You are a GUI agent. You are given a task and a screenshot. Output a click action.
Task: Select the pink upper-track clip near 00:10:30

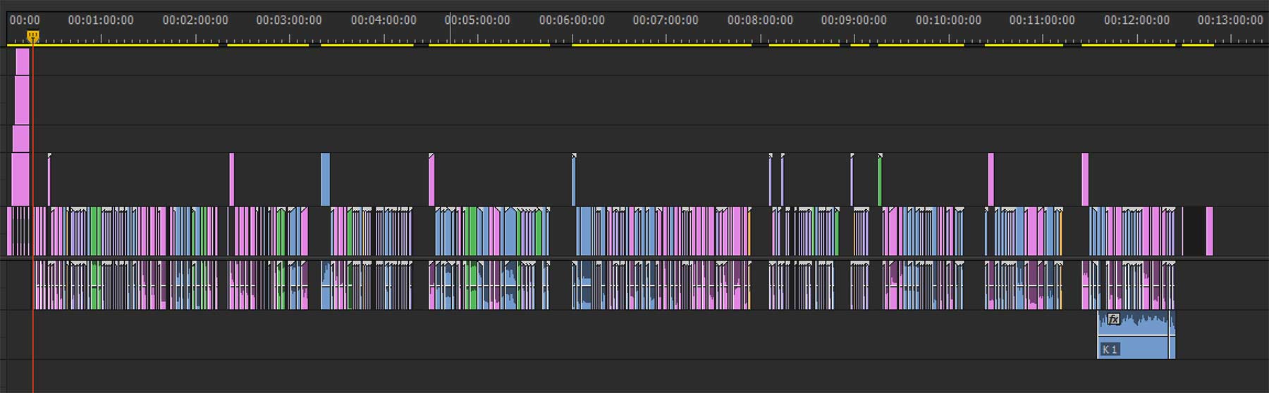tap(991, 179)
